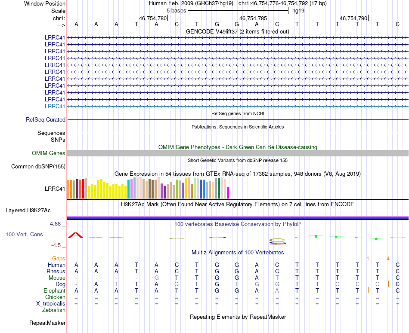Click the 'Common dbSNP(155)' track label

click(x=38, y=166)
